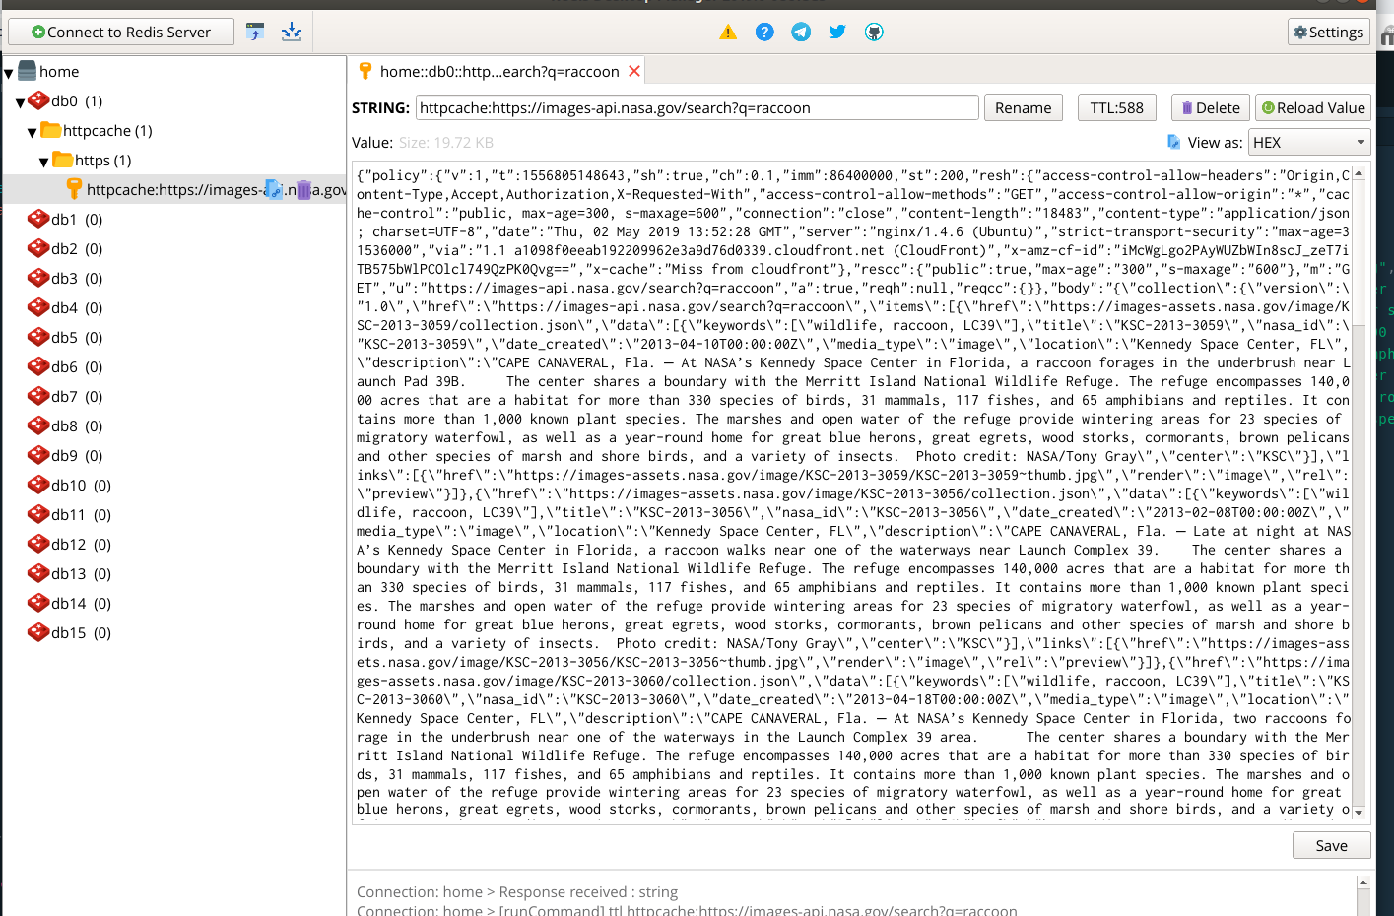Image resolution: width=1394 pixels, height=916 pixels.
Task: Click the warning triangle icon
Action: pos(727,32)
